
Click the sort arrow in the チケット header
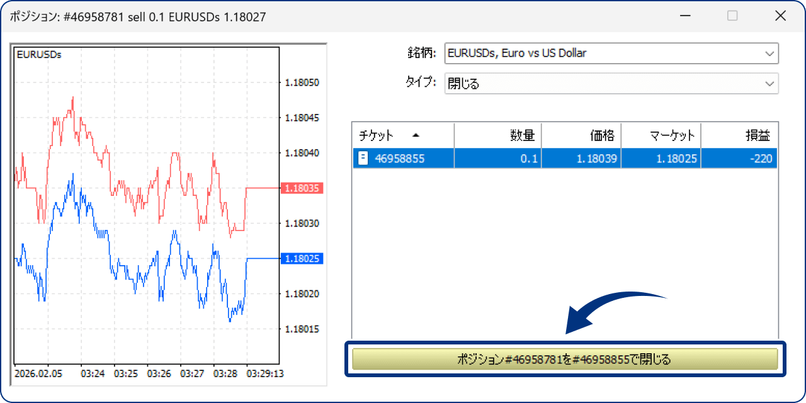point(415,135)
